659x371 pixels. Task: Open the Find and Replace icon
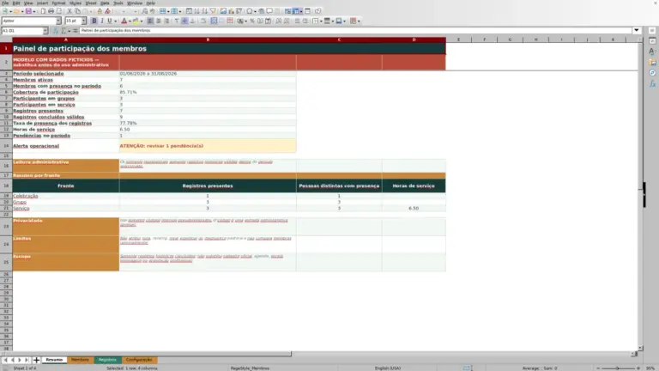coord(144,11)
